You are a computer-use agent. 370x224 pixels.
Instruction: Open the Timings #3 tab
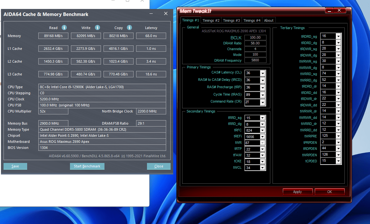(x=231, y=20)
